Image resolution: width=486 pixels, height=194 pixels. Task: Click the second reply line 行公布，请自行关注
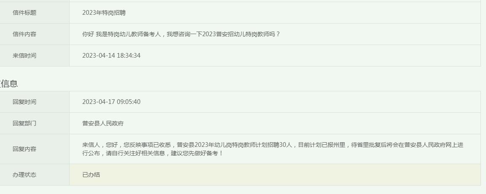coord(152,153)
